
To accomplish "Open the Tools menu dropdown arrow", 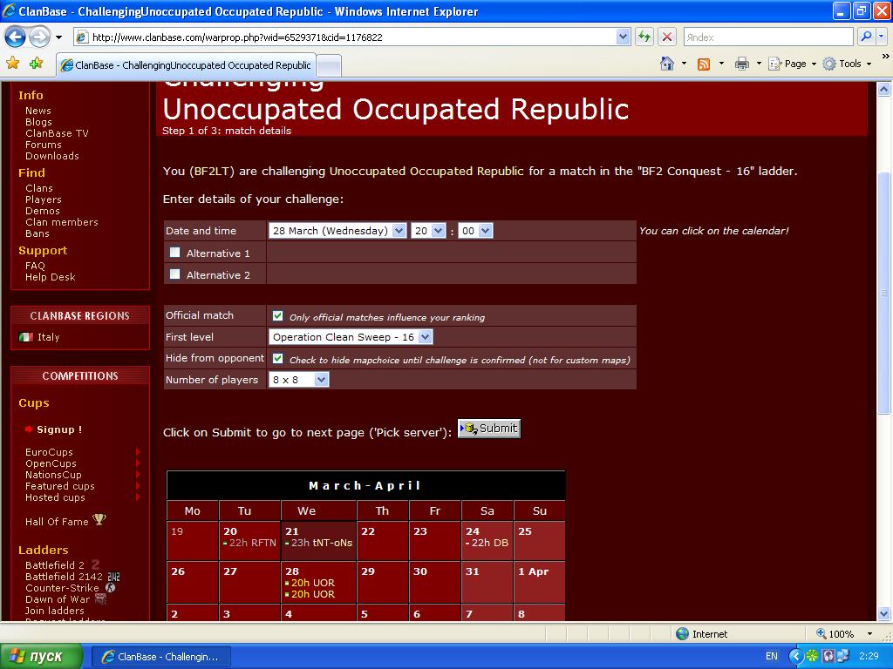I will point(869,64).
